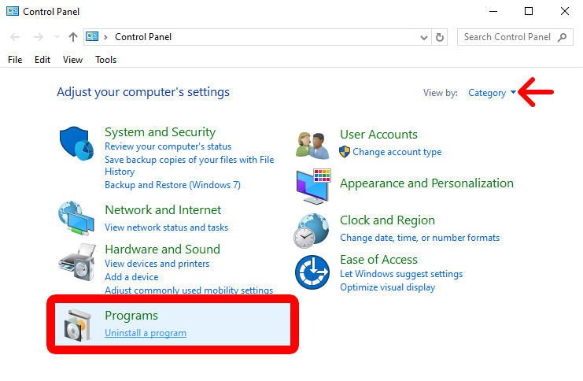The image size is (583, 381).
Task: Click the Hardware and Sound printer icon
Action: click(77, 261)
